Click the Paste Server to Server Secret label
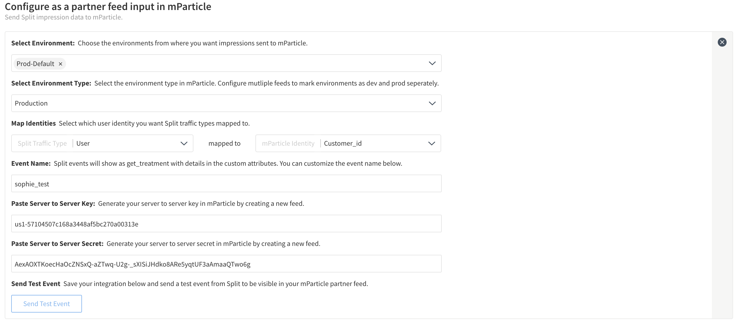Image resolution: width=739 pixels, height=322 pixels. coord(57,244)
